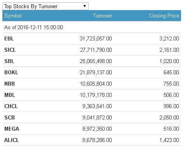
Task: Select SBL turnover value 25,065,498.00
Action: [x=96, y=61]
